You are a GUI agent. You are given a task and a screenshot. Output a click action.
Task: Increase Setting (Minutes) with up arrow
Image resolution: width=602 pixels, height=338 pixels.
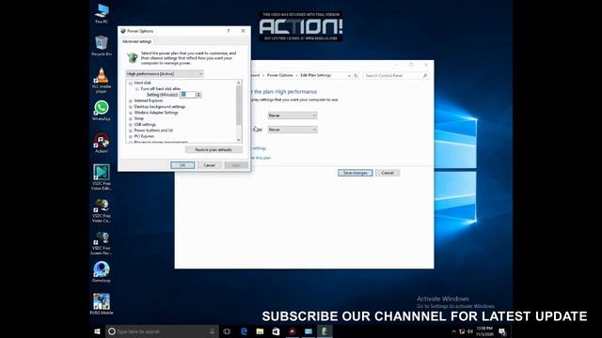(198, 93)
